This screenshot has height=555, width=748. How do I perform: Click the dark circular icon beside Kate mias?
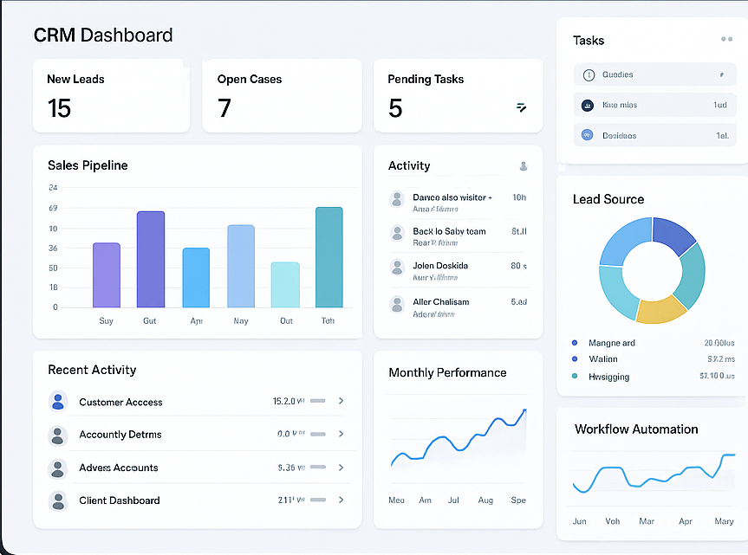point(589,105)
